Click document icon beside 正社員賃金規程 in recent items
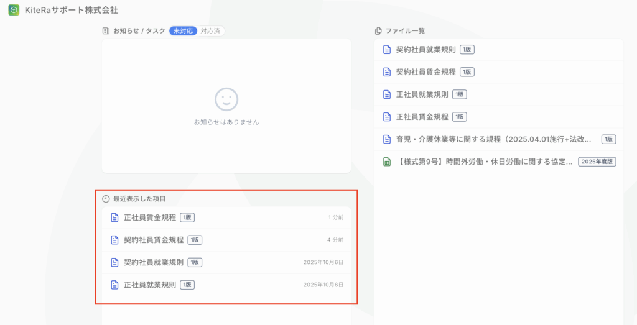This screenshot has width=637, height=325. click(114, 217)
